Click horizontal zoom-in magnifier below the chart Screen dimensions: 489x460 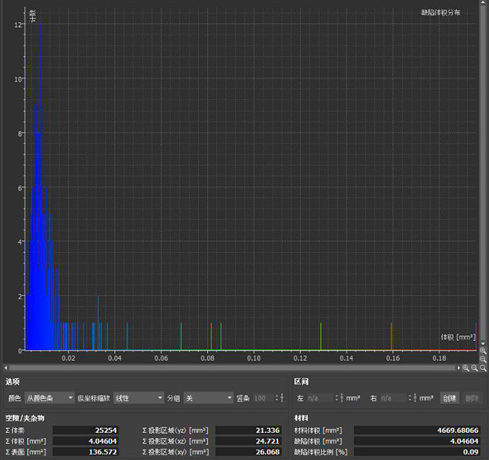pyautogui.click(x=466, y=368)
